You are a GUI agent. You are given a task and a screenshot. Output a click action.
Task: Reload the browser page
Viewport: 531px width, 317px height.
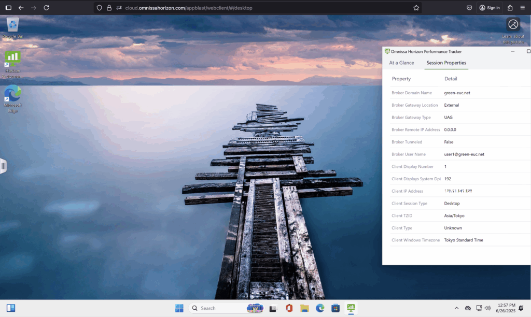pyautogui.click(x=46, y=8)
